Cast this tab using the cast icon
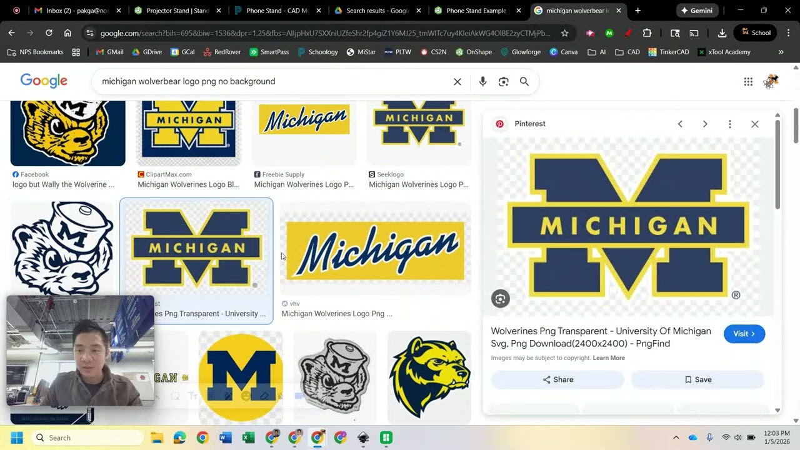 [694, 32]
